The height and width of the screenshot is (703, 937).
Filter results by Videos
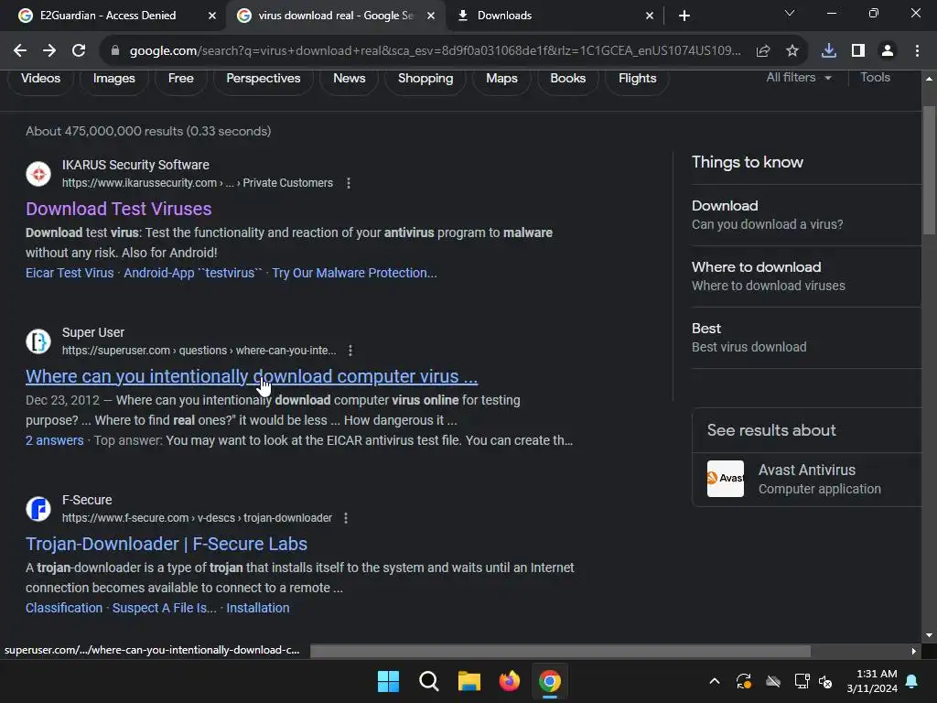click(x=40, y=79)
